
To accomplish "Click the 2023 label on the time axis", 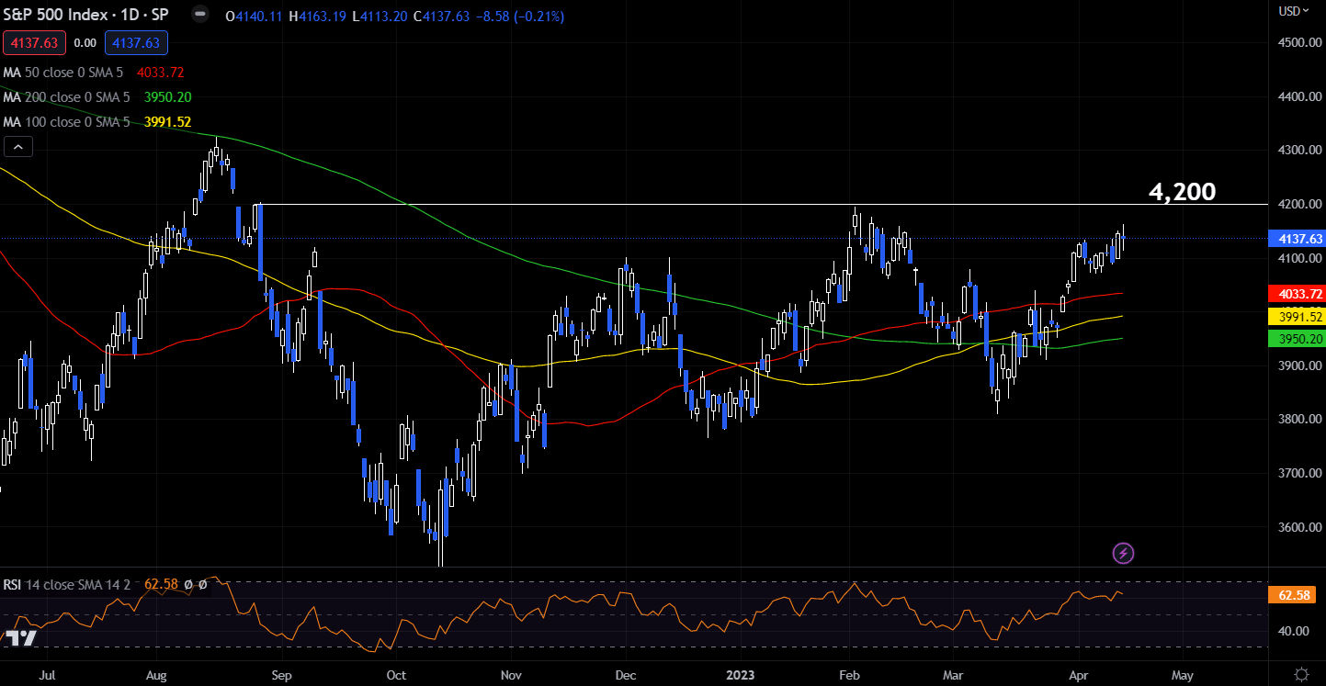I will [741, 675].
